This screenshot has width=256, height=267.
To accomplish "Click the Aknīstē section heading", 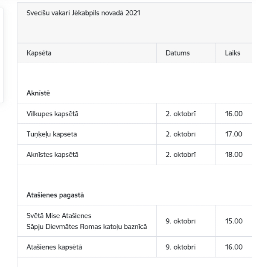I will 38,93.
